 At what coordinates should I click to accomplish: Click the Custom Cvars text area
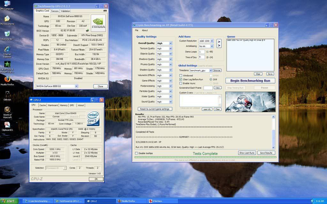point(200,100)
